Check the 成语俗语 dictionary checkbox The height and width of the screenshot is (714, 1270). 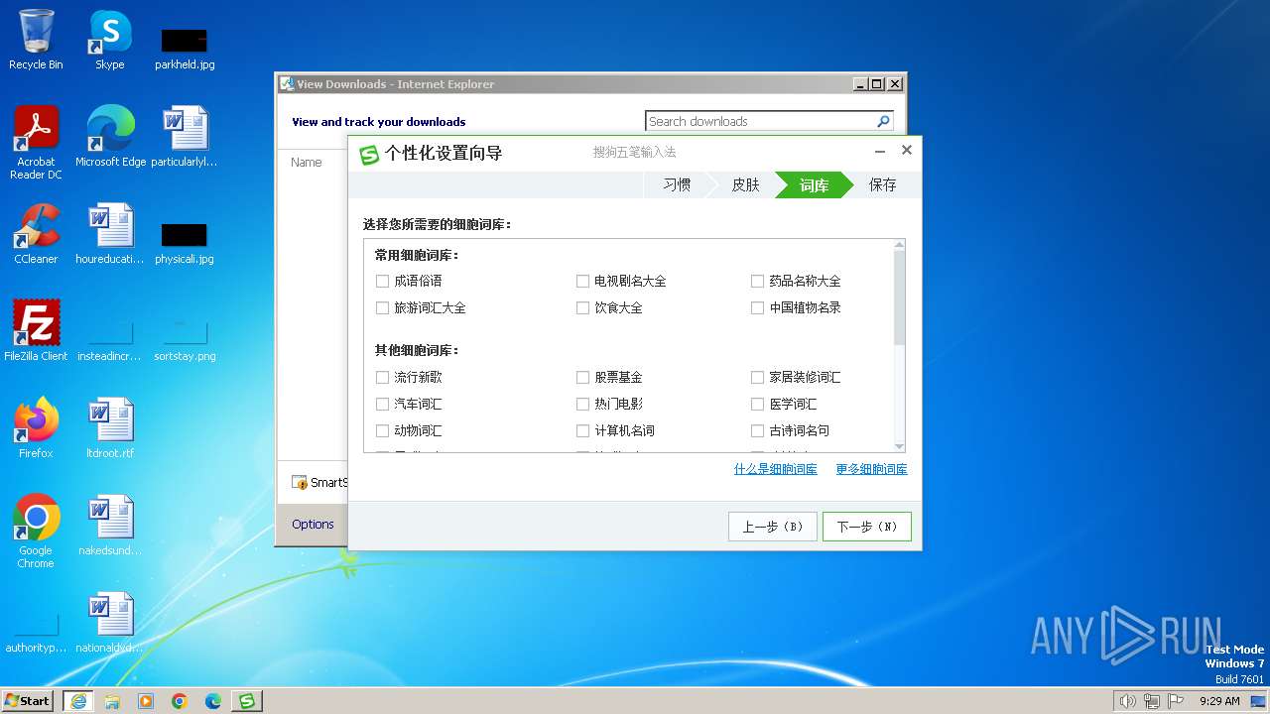point(382,281)
